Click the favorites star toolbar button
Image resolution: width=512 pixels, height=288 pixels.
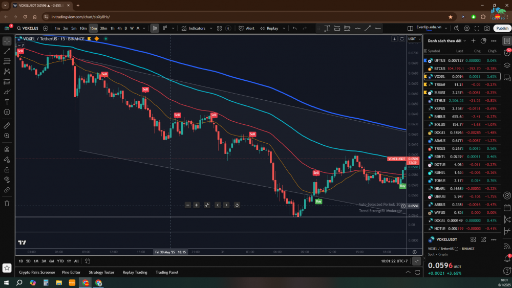7,268
